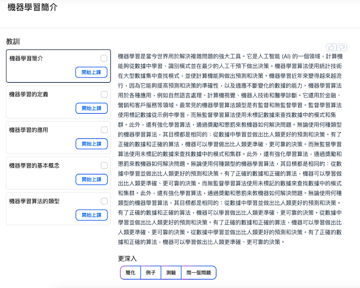Click the thumbs up feedback icon
The image size is (360, 288).
331,47
